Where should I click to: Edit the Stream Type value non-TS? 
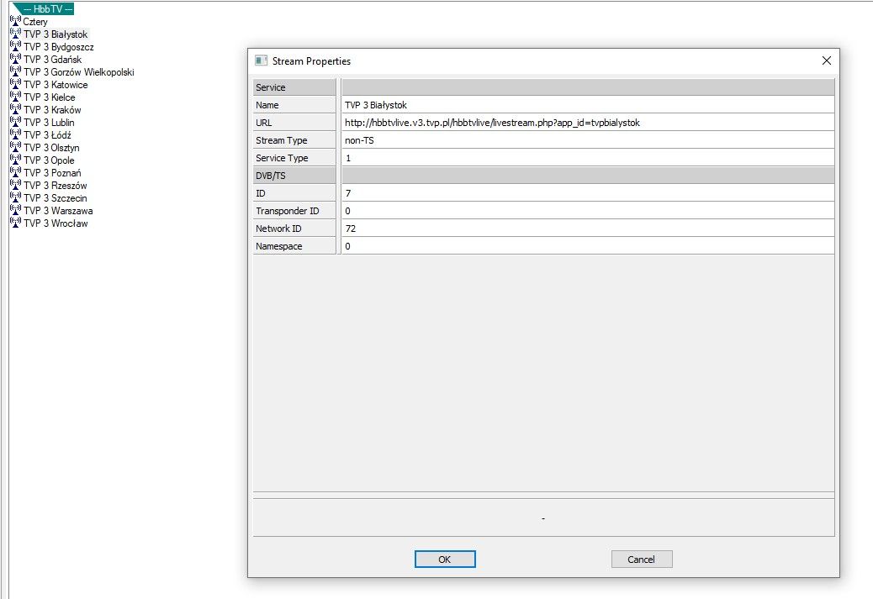coord(588,140)
